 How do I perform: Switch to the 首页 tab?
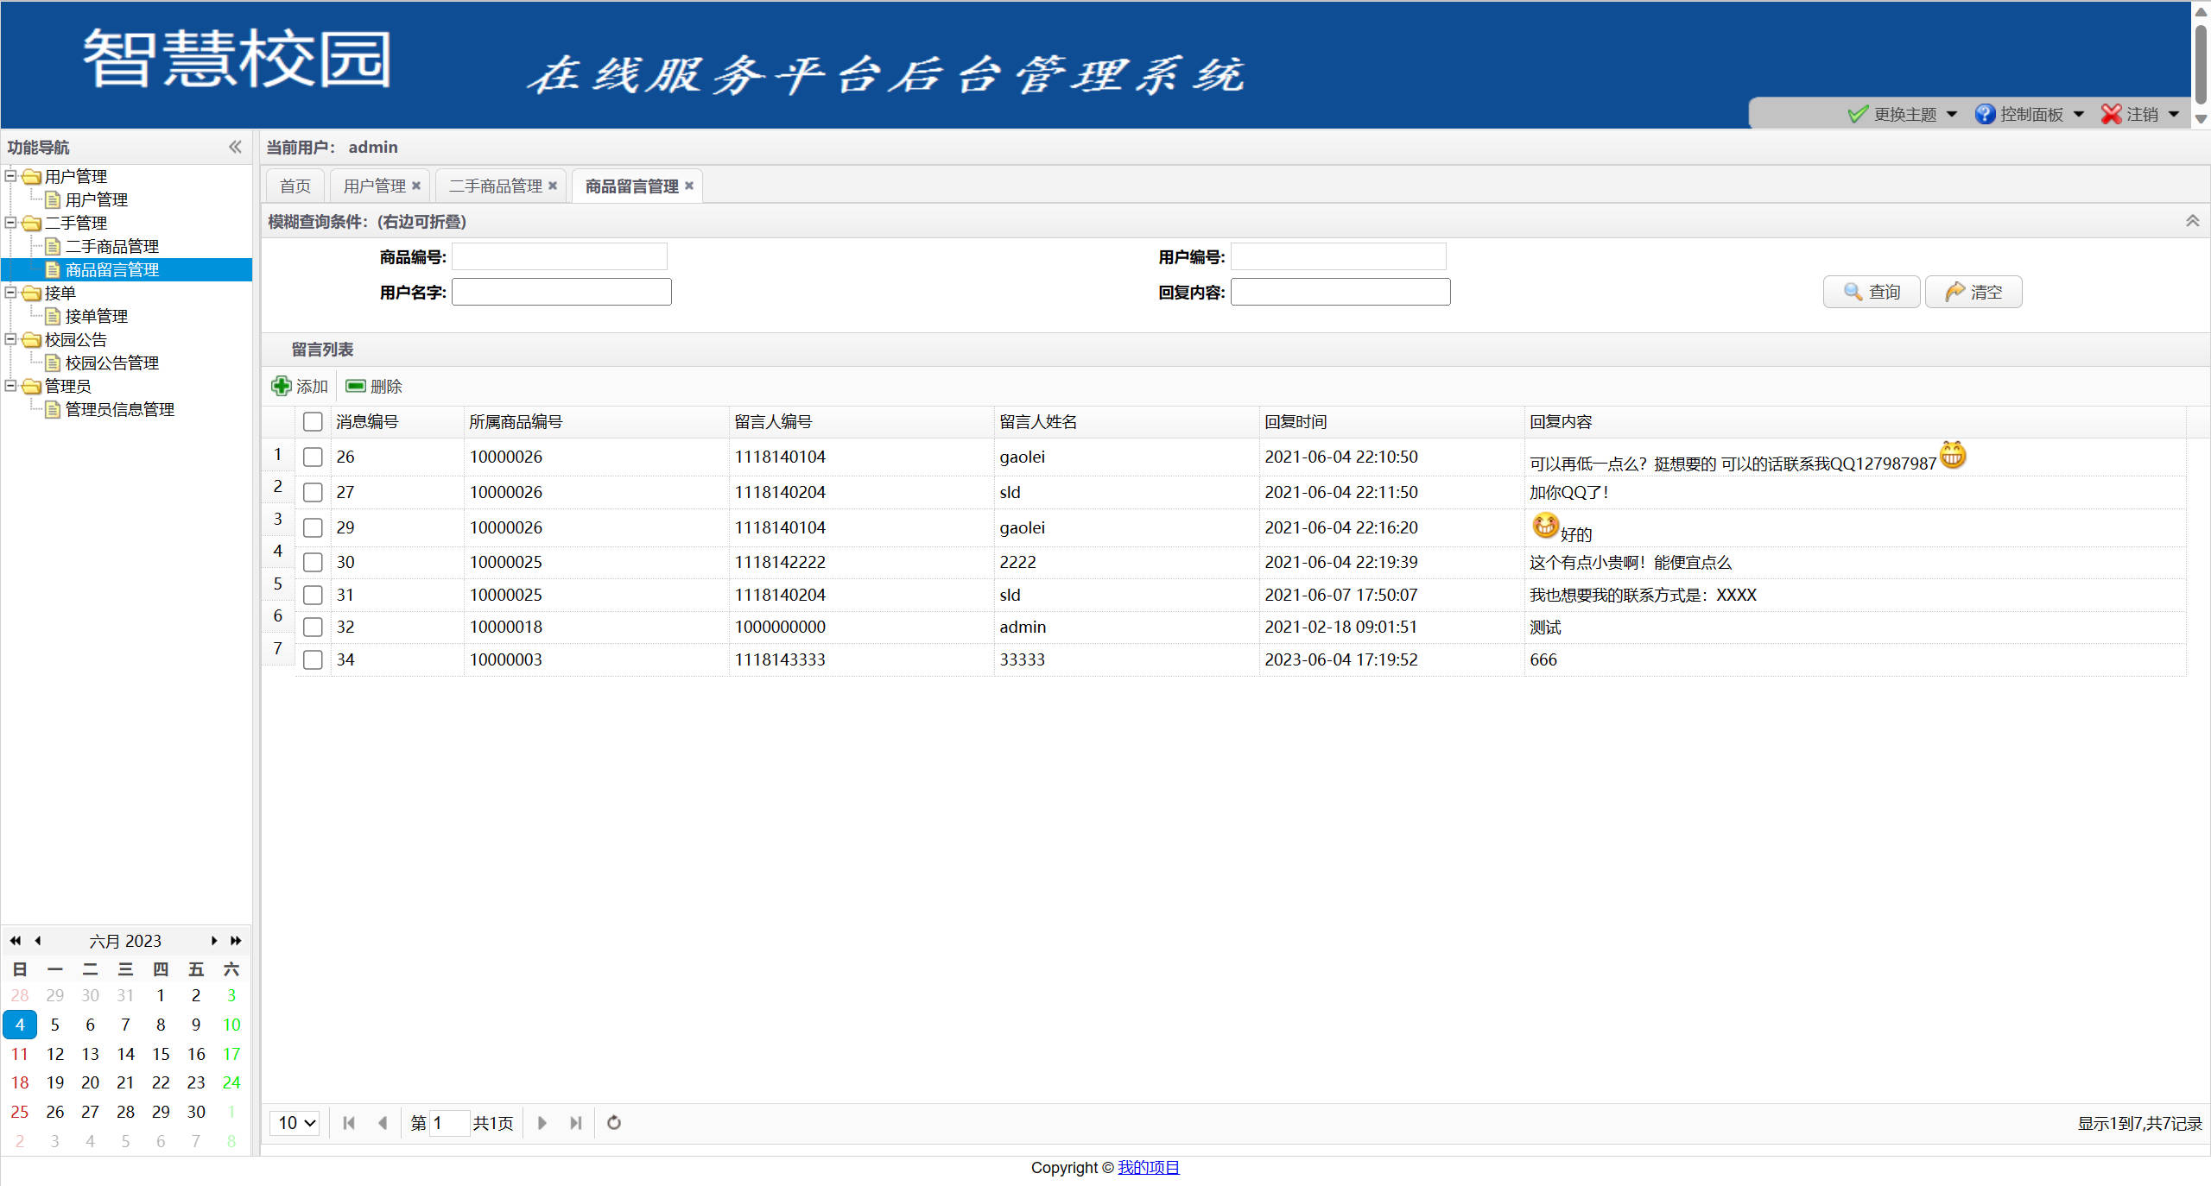[x=294, y=185]
